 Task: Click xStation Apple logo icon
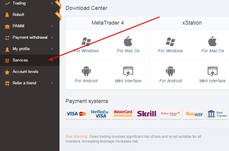coord(212,41)
